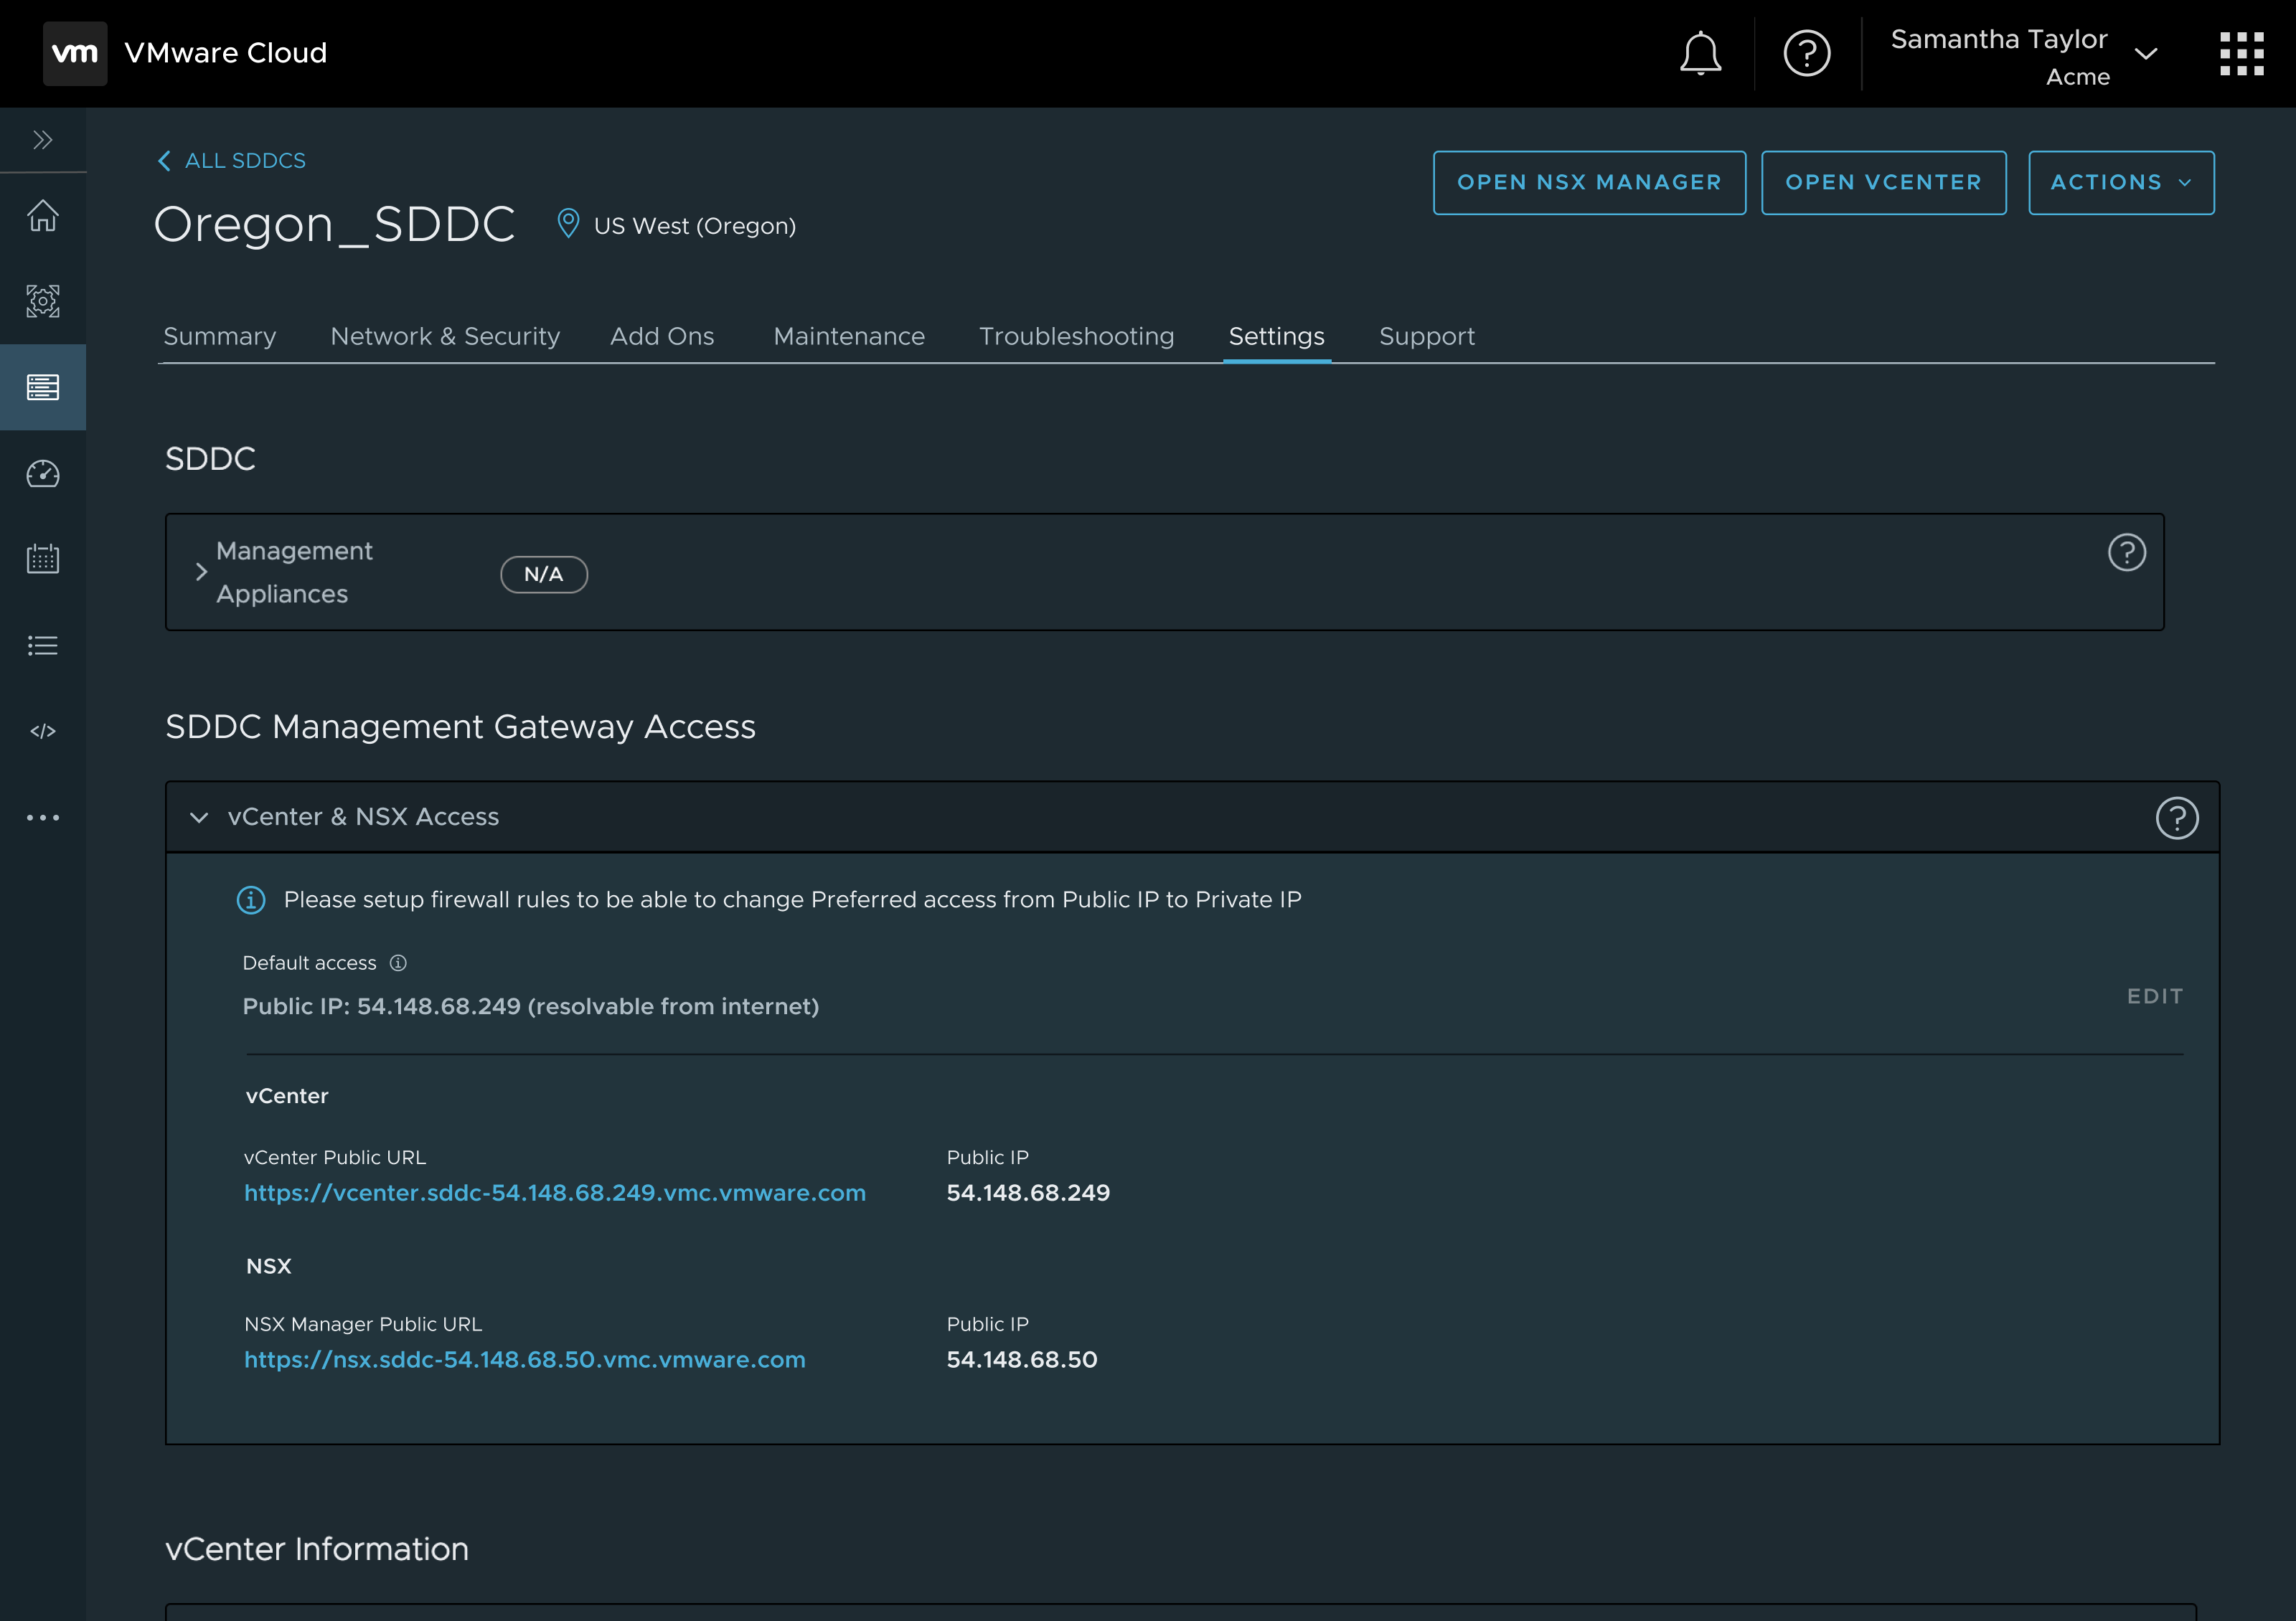This screenshot has height=1621, width=2296.
Task: Switch to the Summary tab
Action: coord(220,337)
